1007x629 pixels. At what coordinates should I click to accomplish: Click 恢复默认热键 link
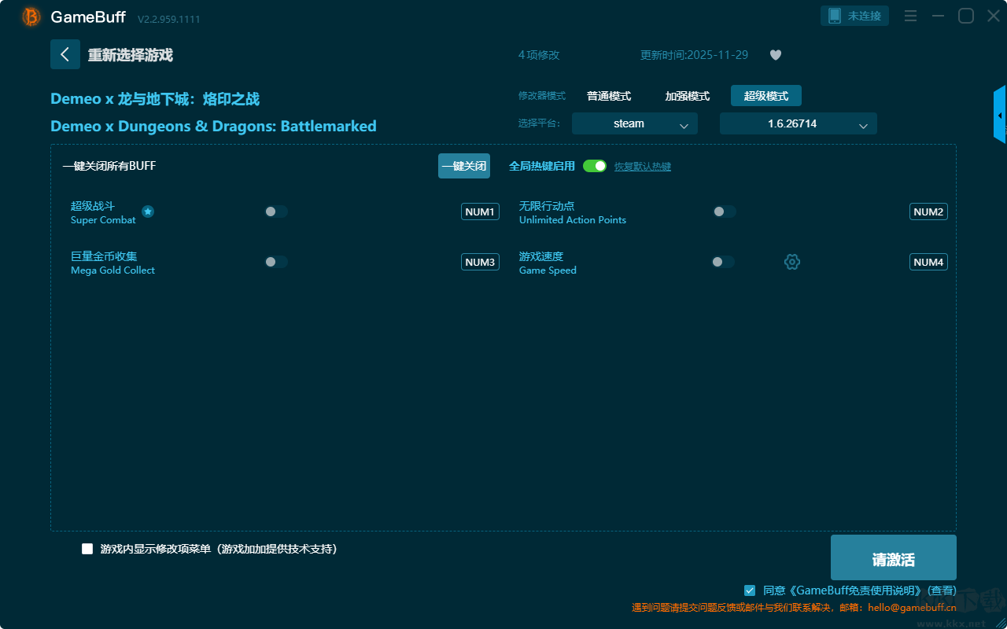(x=642, y=167)
